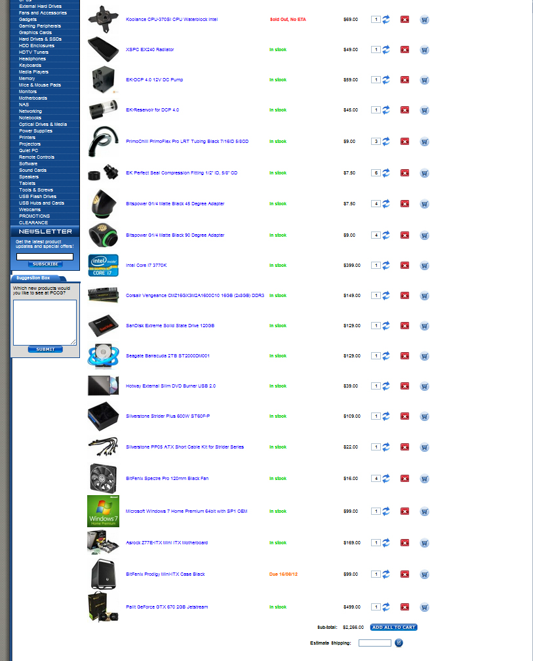Update quantity for Bitspower 45 Degree Adapter

[386, 203]
